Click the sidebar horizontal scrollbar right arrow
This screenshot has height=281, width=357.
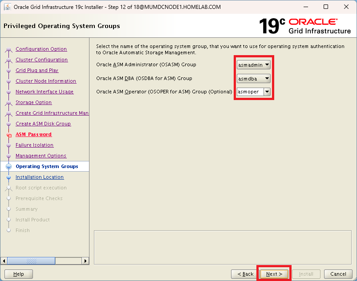[86, 261]
